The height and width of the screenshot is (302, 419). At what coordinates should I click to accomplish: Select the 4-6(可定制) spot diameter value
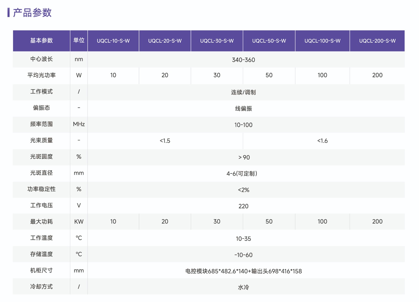tap(242, 174)
